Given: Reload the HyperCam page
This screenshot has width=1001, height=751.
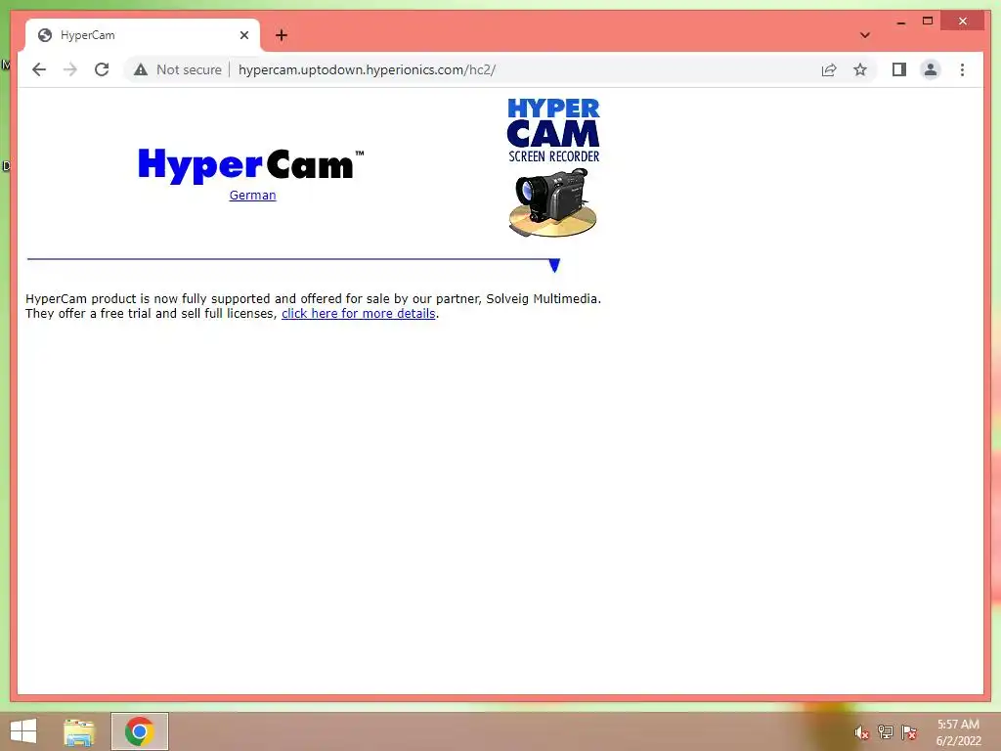Looking at the screenshot, I should pos(102,69).
